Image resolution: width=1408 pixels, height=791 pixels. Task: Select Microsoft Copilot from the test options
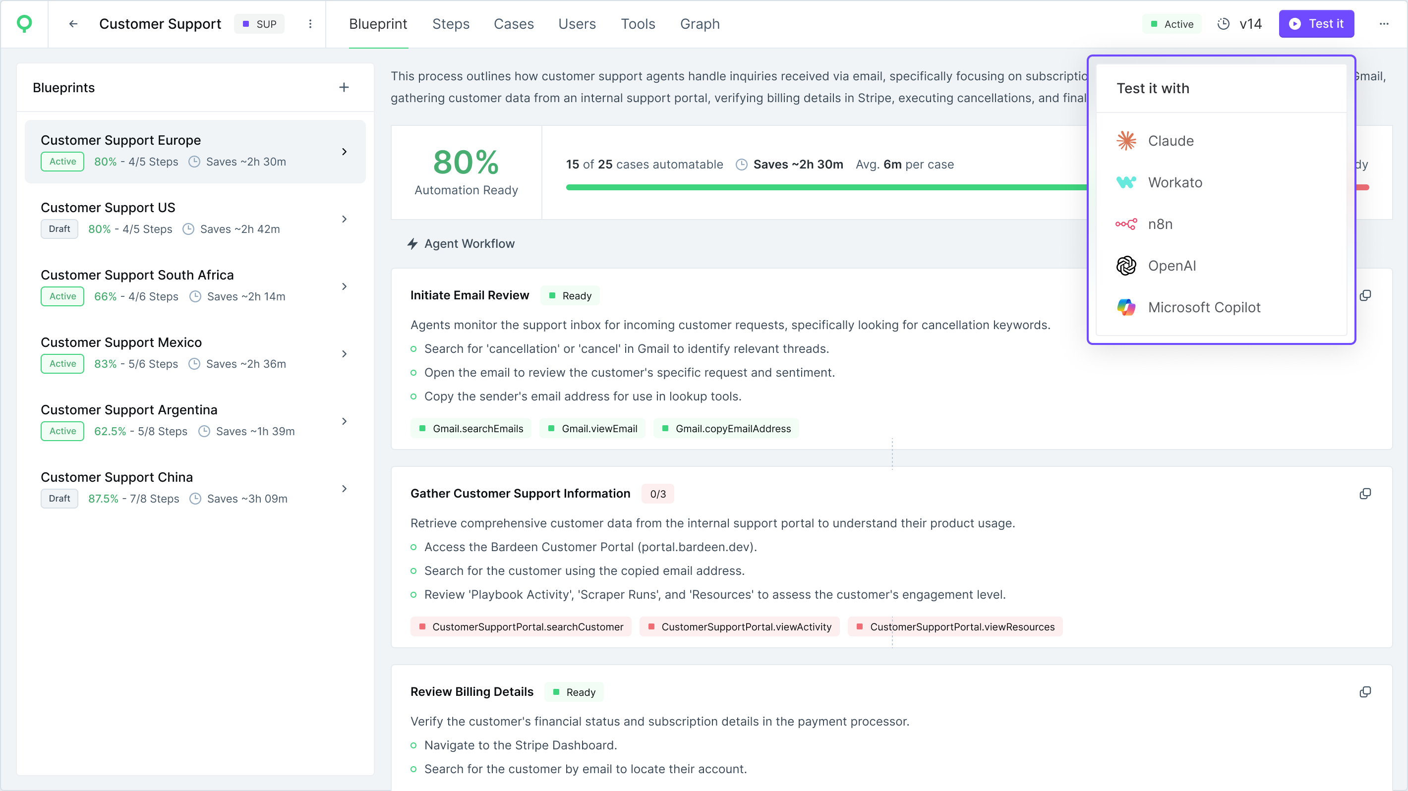1204,308
